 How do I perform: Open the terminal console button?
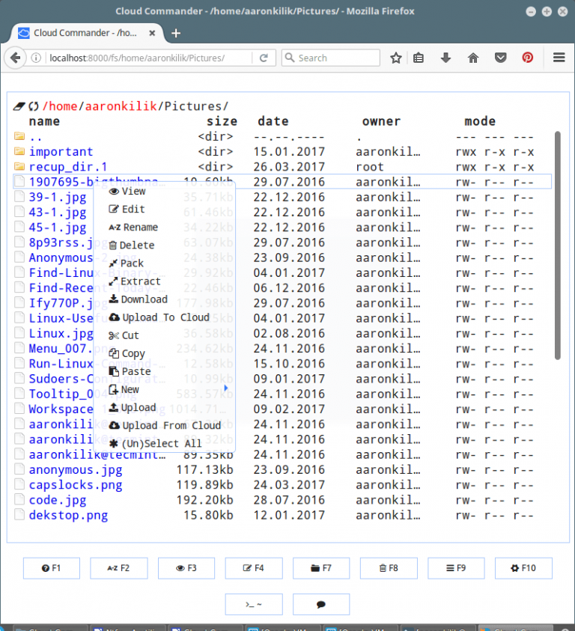coord(254,604)
